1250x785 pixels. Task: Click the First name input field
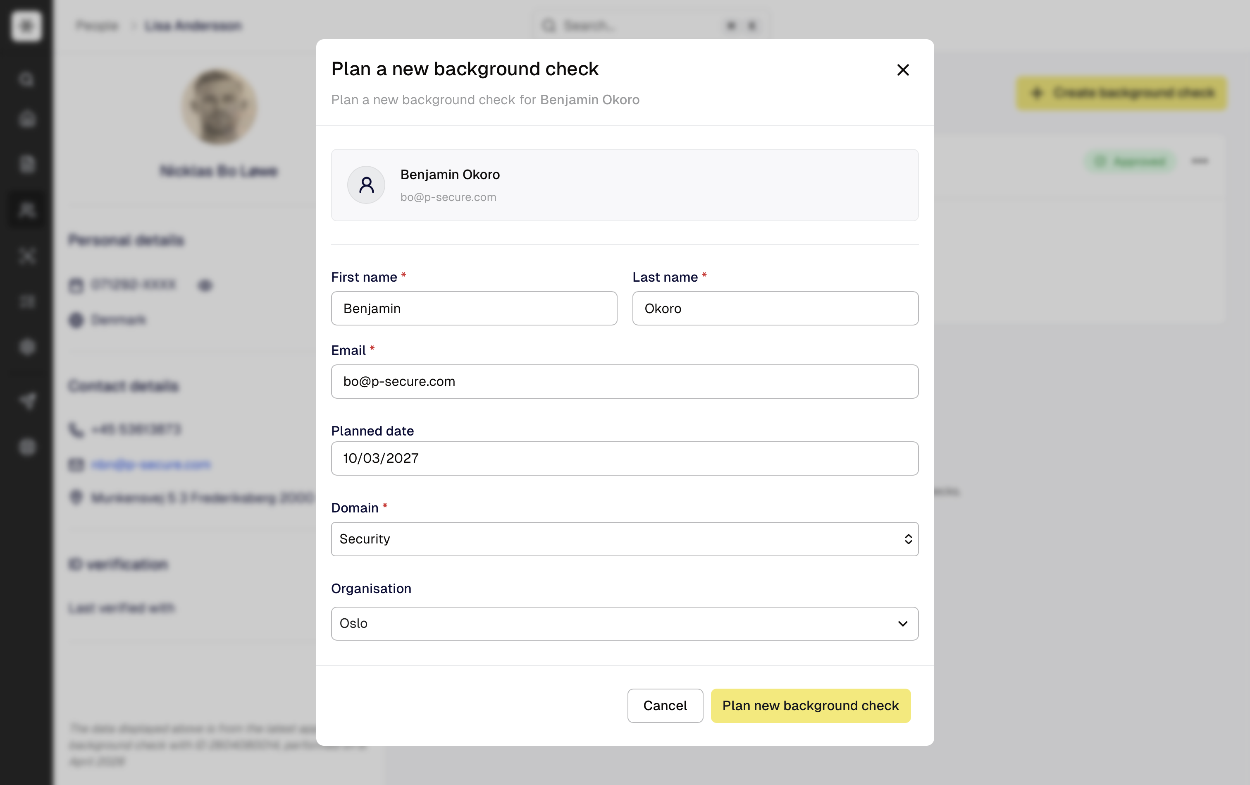pos(474,309)
